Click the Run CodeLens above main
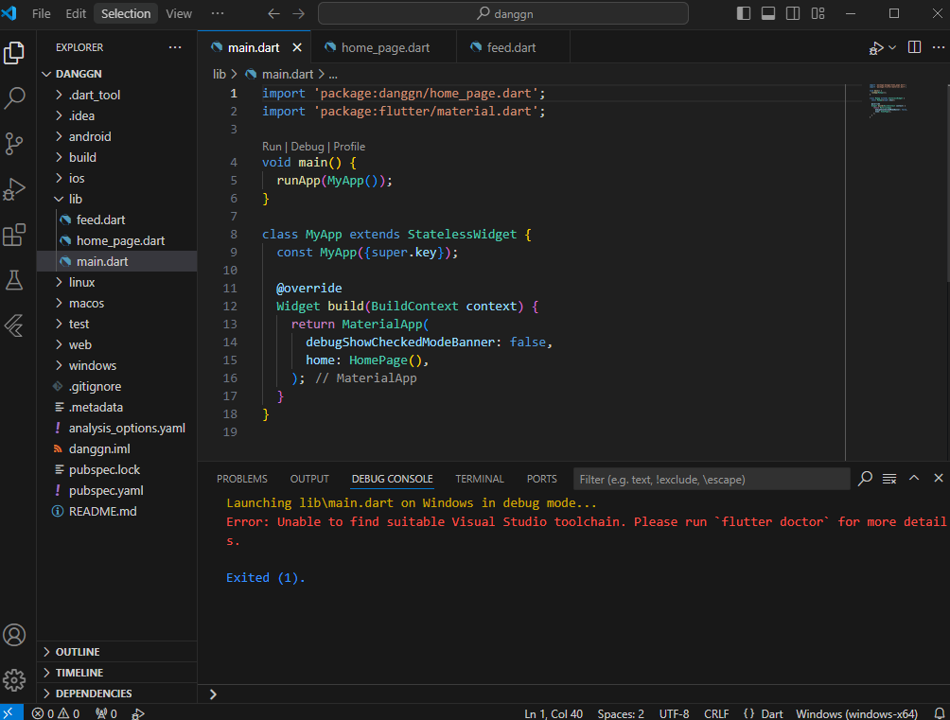 pos(272,147)
